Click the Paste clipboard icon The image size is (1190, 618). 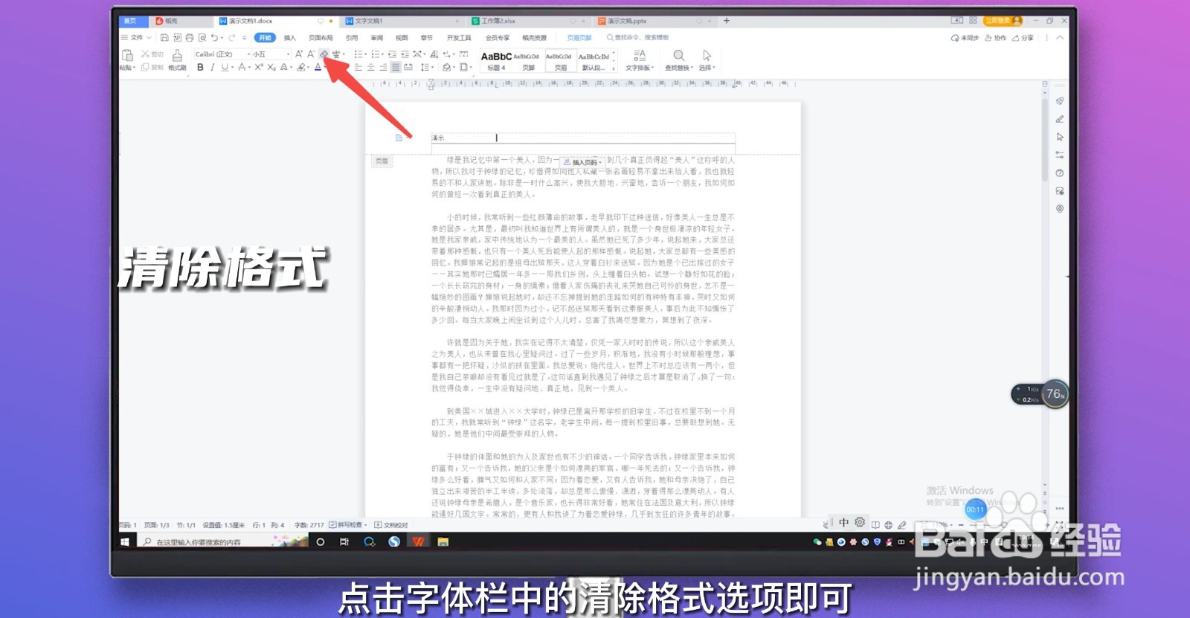point(126,54)
